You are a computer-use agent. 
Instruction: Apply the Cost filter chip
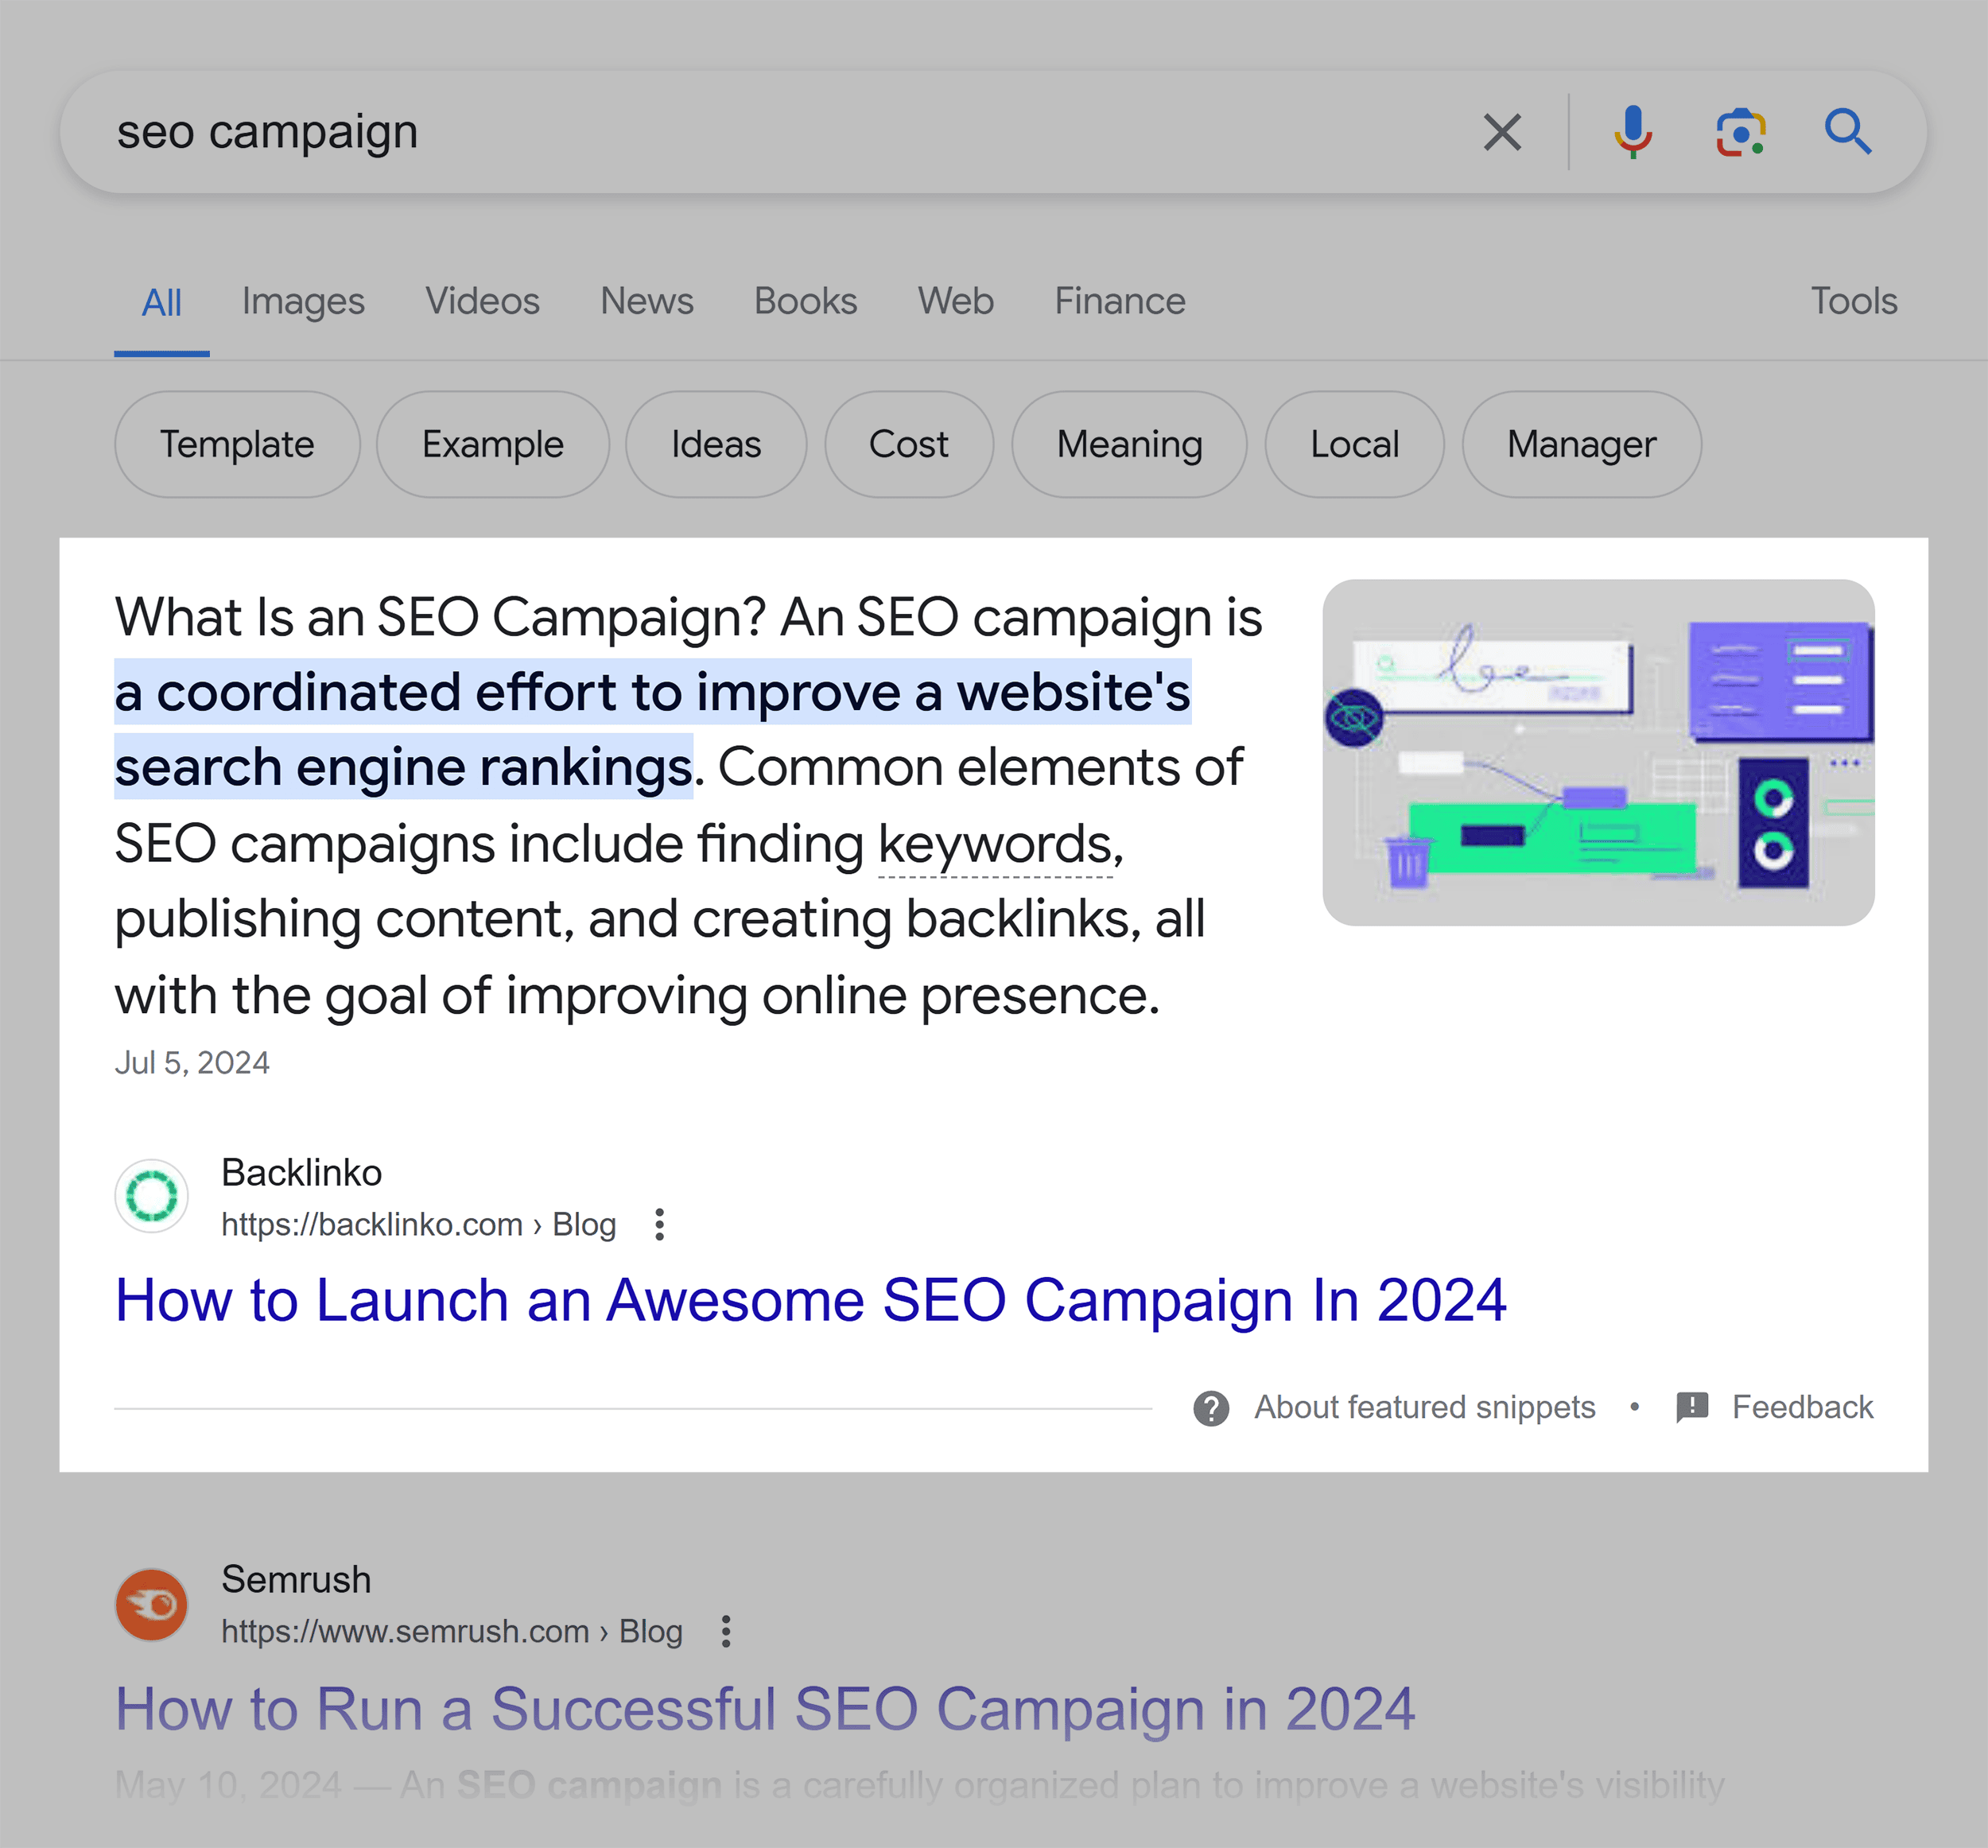click(x=909, y=444)
